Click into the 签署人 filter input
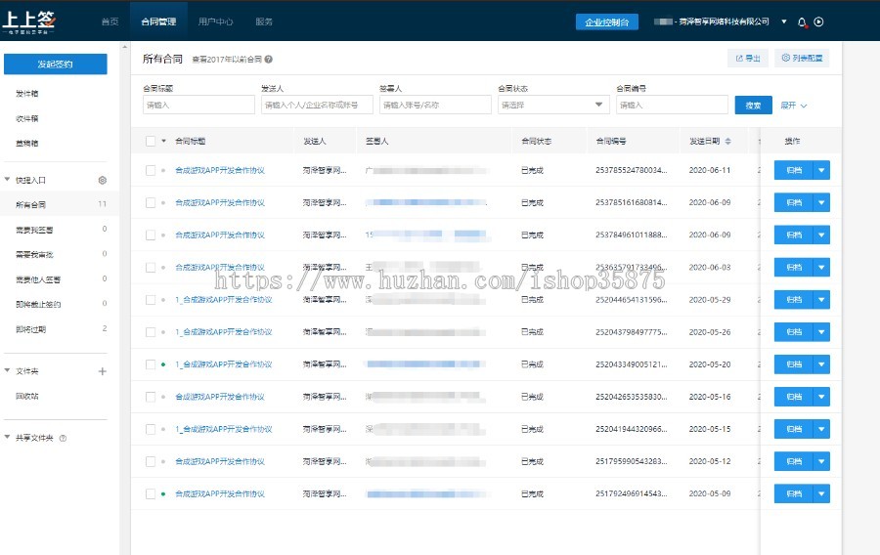The width and height of the screenshot is (880, 555). [x=435, y=105]
